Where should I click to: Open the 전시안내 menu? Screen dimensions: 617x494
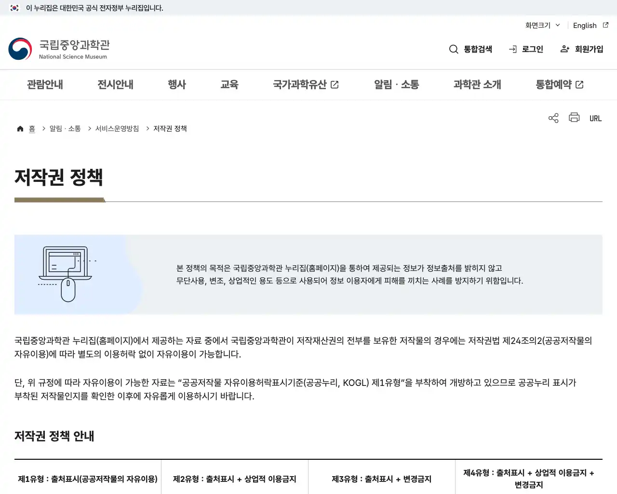(115, 84)
